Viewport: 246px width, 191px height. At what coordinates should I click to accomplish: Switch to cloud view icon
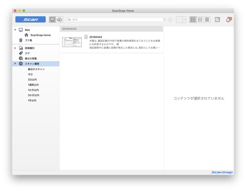tap(60, 20)
